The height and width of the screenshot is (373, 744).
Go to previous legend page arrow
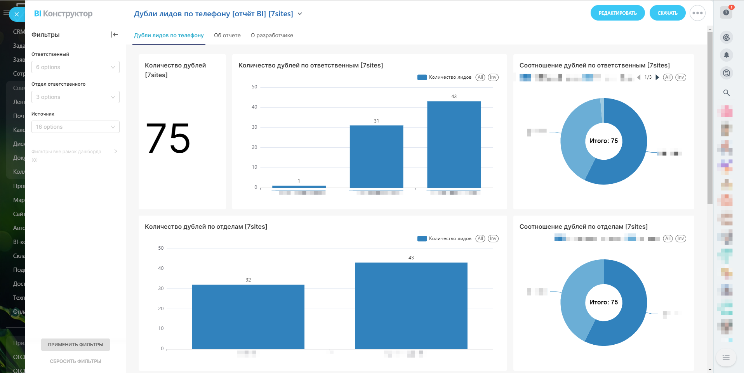[639, 77]
